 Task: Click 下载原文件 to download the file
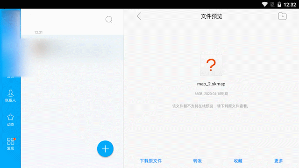point(151,161)
